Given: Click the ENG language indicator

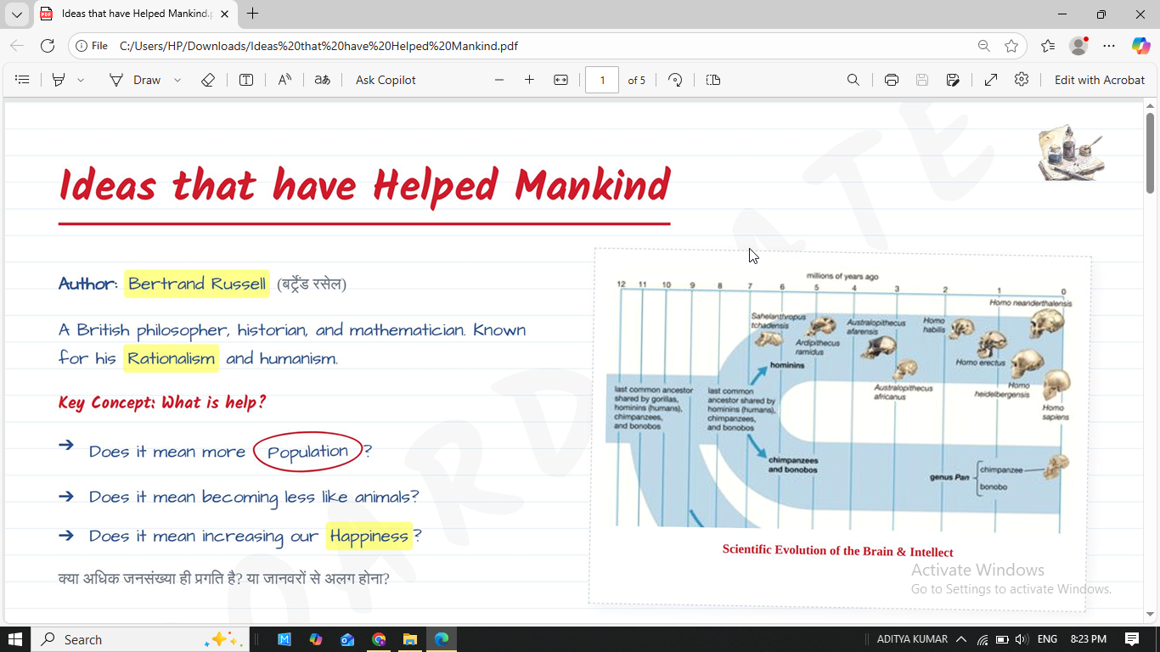Looking at the screenshot, I should tap(1047, 639).
